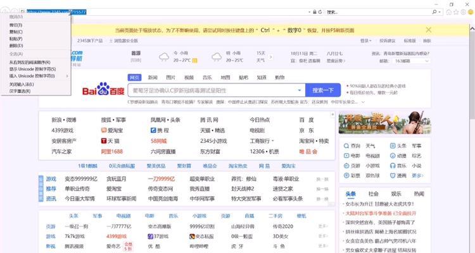The width and height of the screenshot is (475, 253).
Task: Click the 变态私服 game icon
Action: [192, 237]
